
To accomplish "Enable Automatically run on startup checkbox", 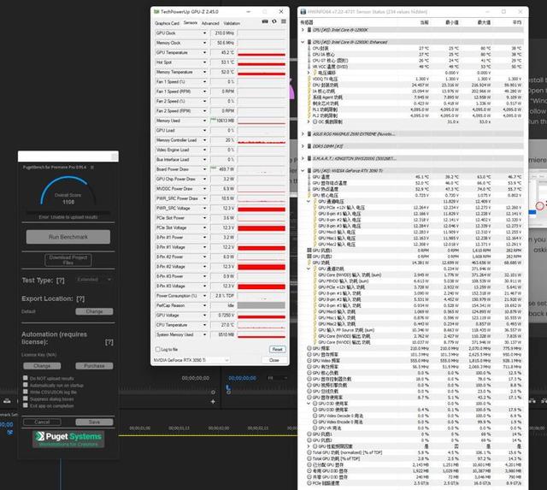I will 26,385.
